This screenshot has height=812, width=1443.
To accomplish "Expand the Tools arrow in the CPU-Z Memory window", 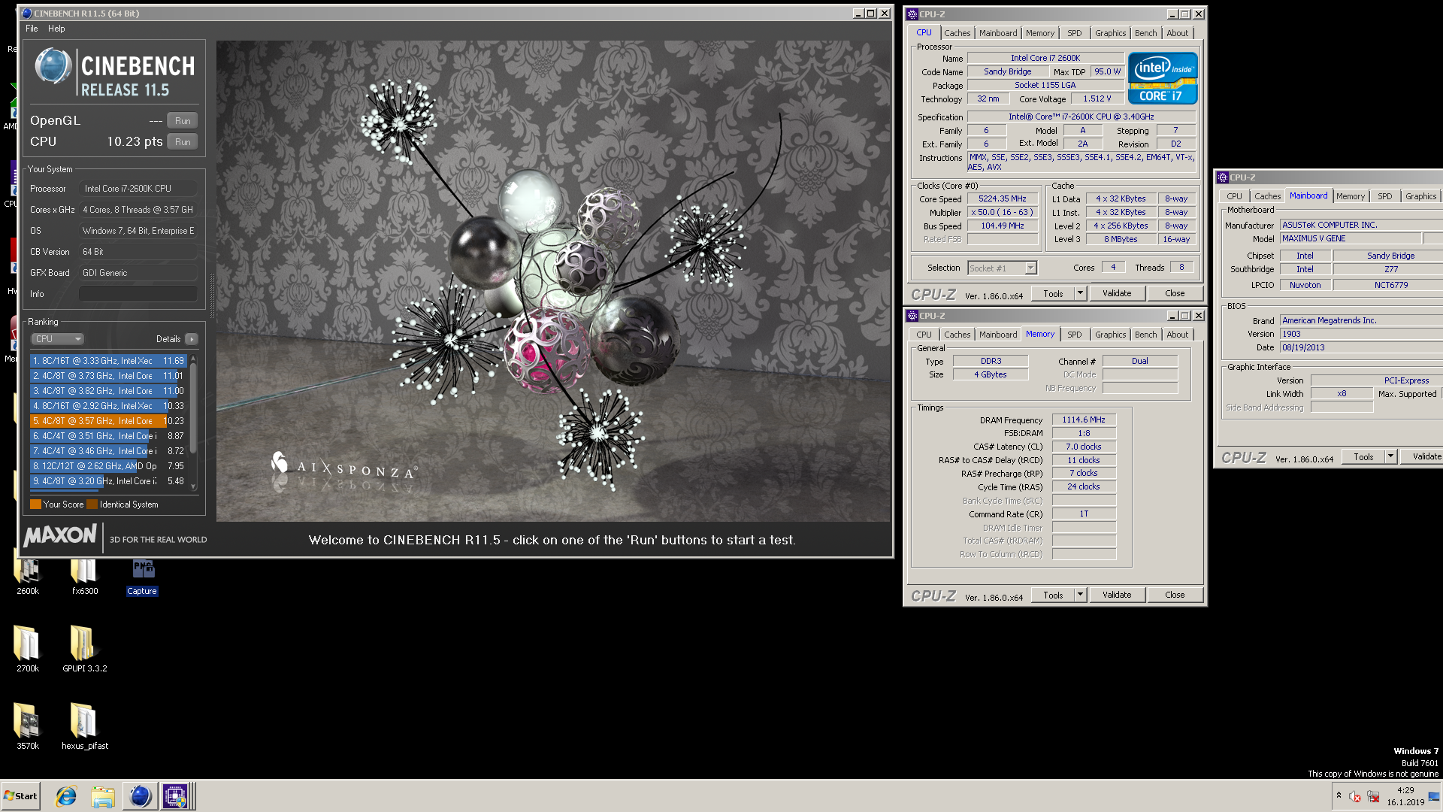I will [1080, 595].
